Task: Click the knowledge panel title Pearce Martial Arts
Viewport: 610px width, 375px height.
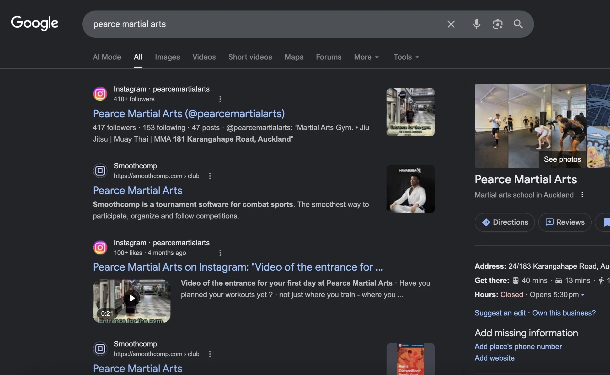Action: (x=526, y=179)
